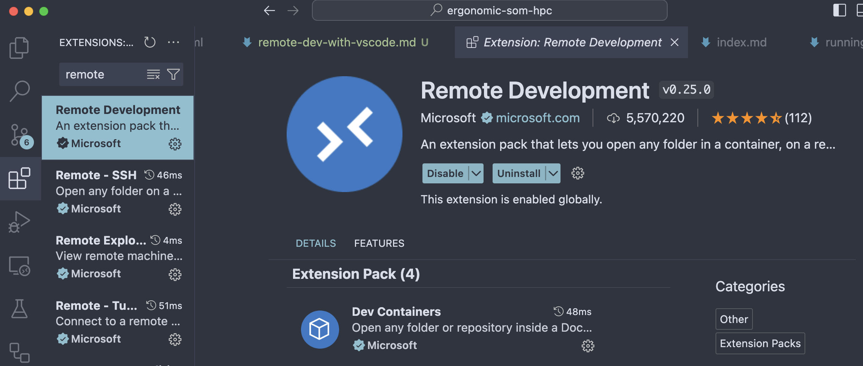The width and height of the screenshot is (863, 366).
Task: Filter the extensions search results
Action: pyautogui.click(x=173, y=74)
